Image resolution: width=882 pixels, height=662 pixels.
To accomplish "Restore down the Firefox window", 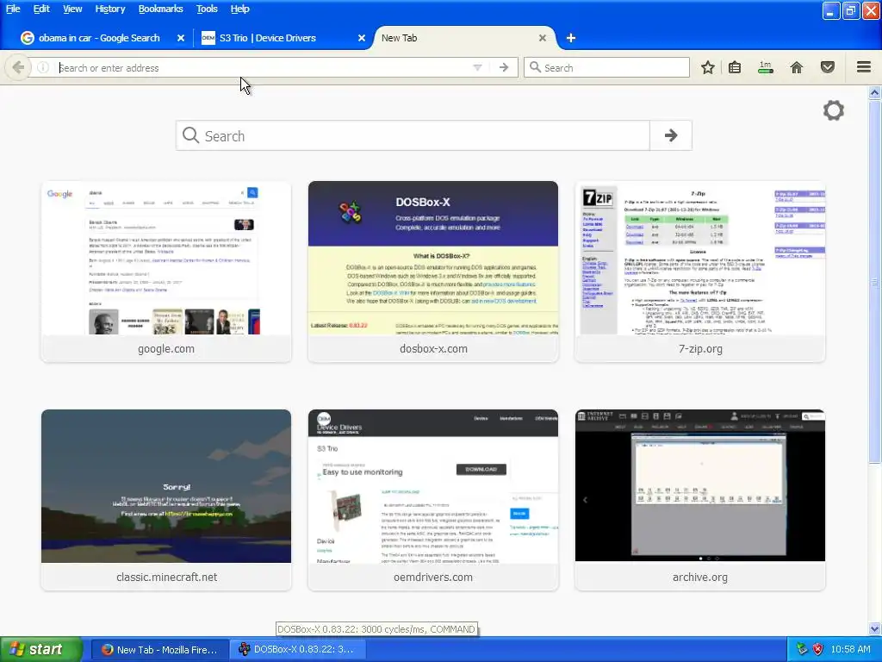I will [x=850, y=10].
